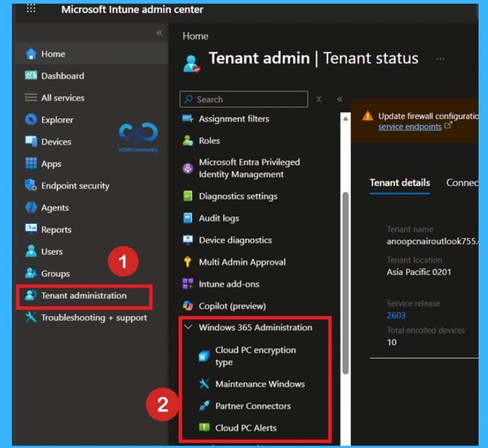Click the Home breadcrumb link
Viewport: 488px width, 448px height.
pos(196,36)
